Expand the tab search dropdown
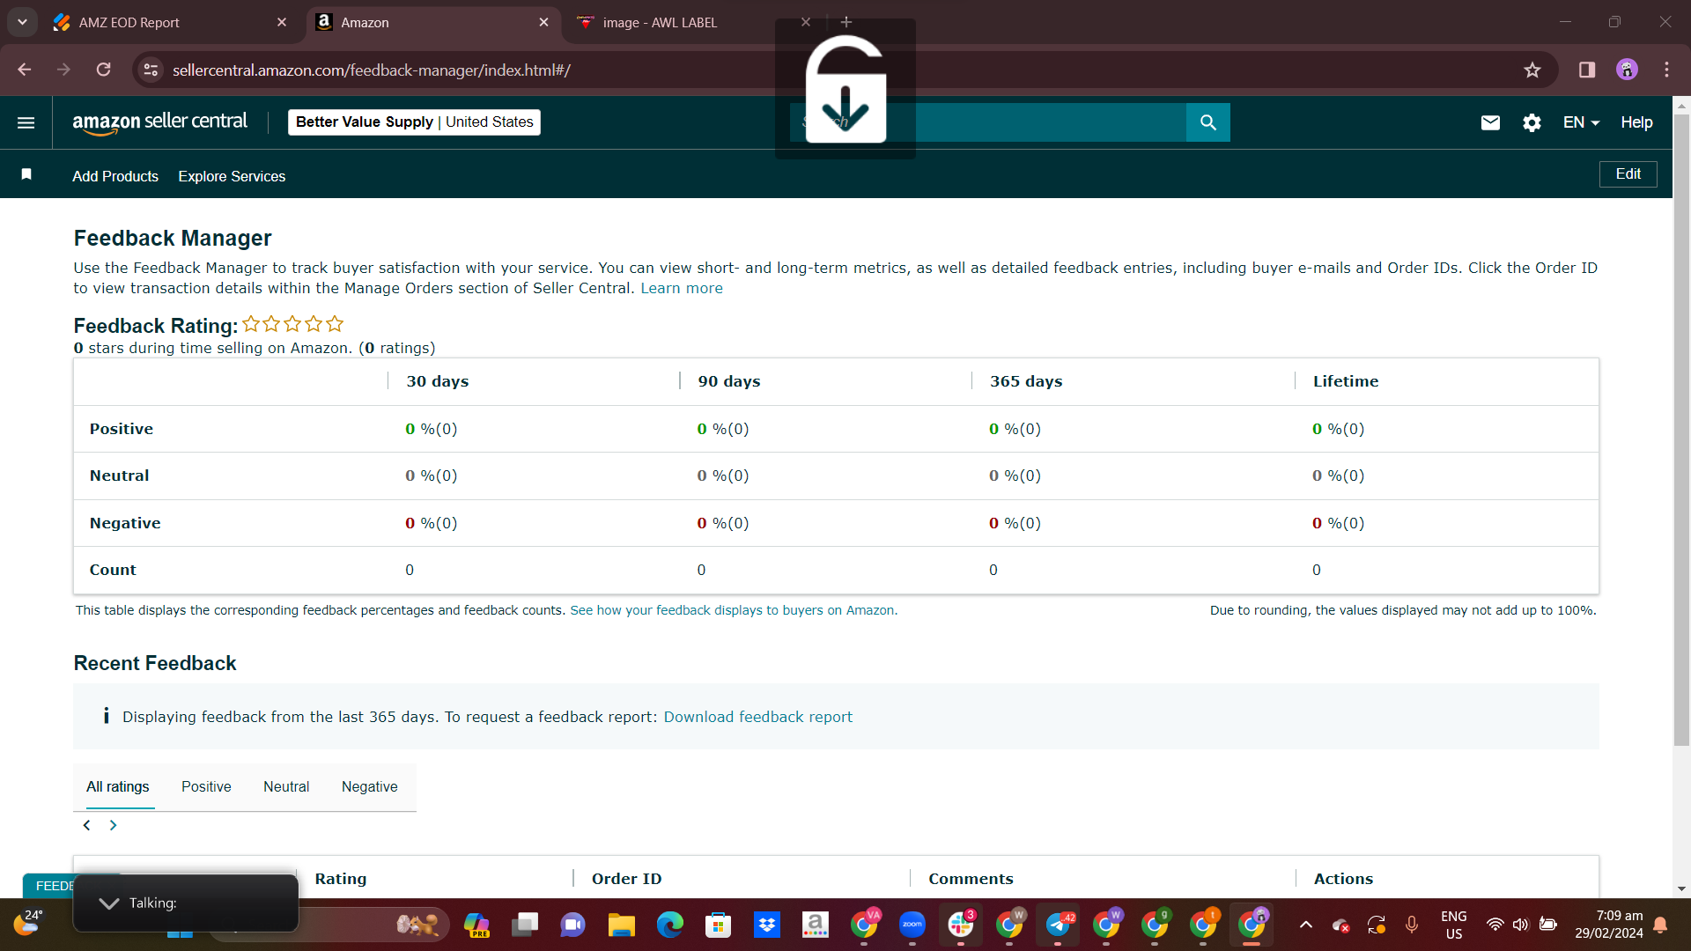 (22, 22)
